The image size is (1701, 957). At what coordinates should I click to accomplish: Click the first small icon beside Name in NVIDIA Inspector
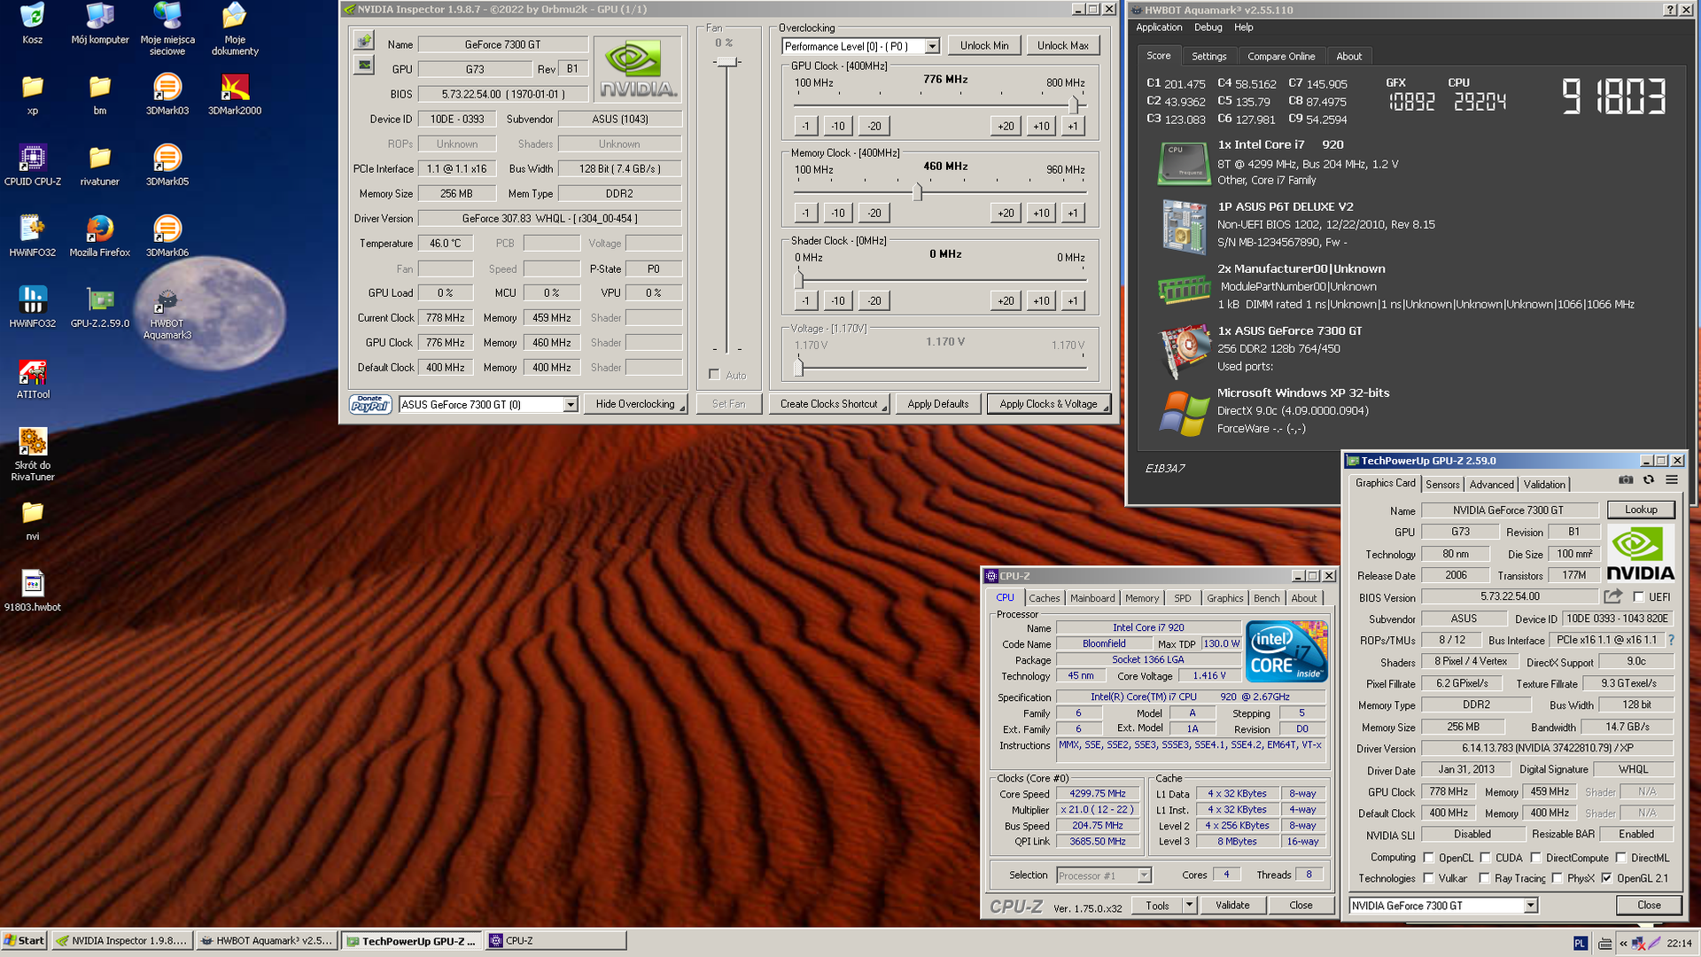pos(364,41)
